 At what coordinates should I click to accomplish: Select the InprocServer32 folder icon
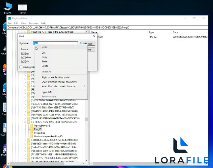point(32,125)
